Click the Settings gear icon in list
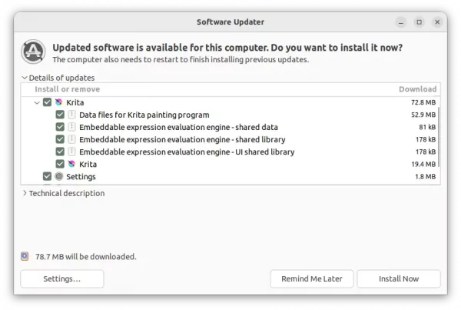The width and height of the screenshot is (461, 310). [59, 176]
